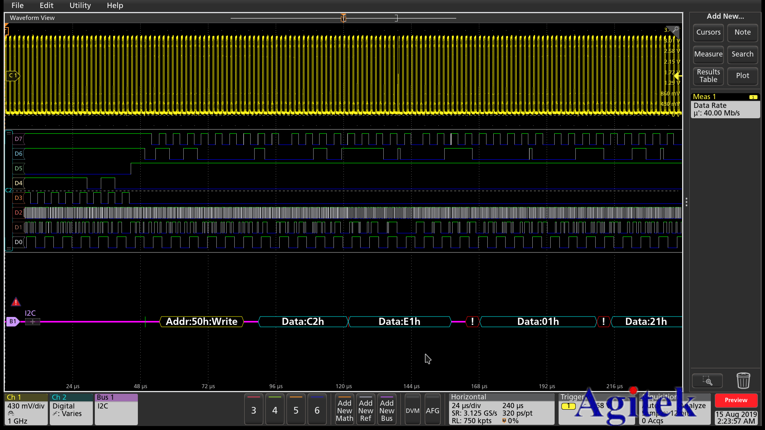Click the zoom box magnifier icon

point(707,381)
